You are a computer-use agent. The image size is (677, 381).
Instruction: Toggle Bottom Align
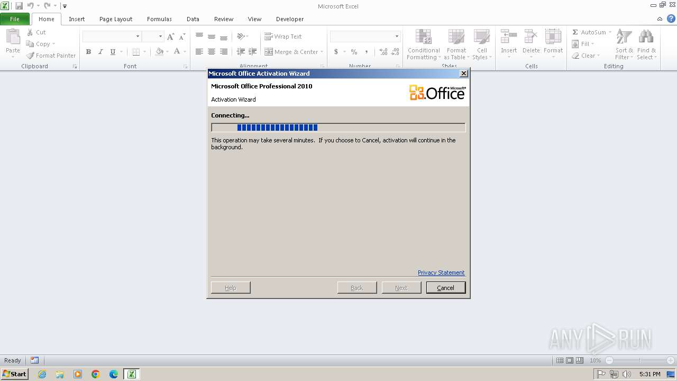pyautogui.click(x=223, y=37)
